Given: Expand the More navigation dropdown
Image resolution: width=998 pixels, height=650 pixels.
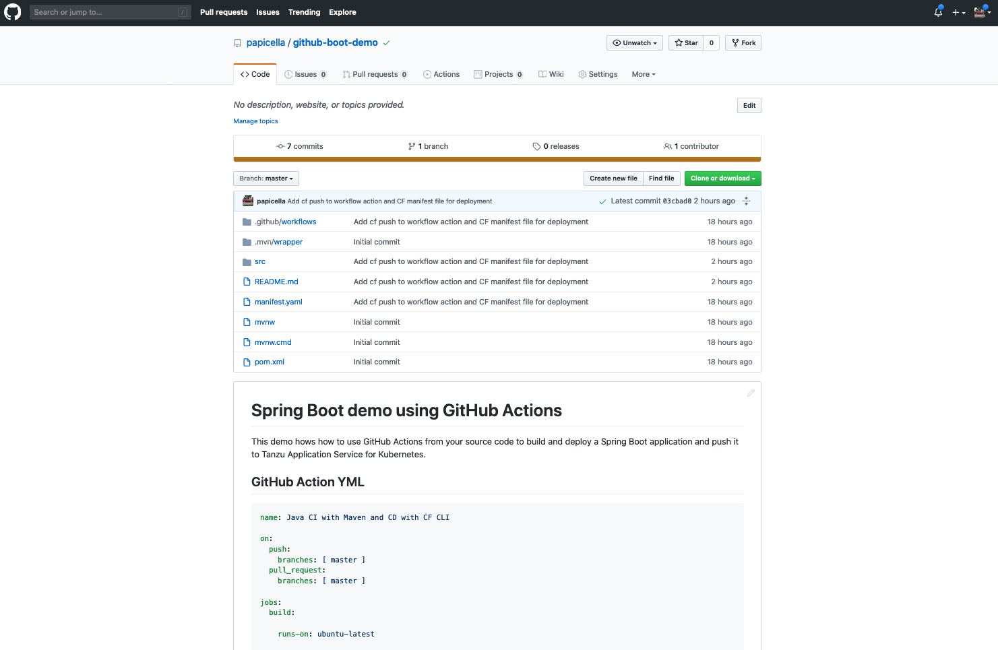Looking at the screenshot, I should [x=643, y=74].
